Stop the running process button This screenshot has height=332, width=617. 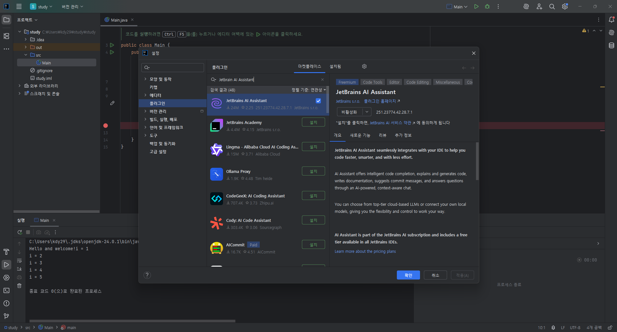point(28,232)
